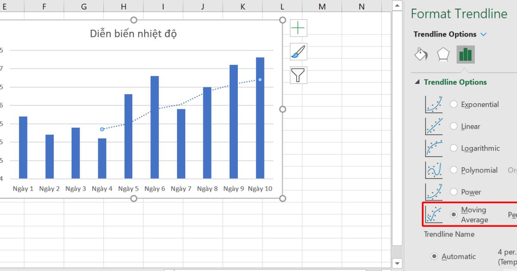The width and height of the screenshot is (517, 271).
Task: Select the Fill & Line paint bucket icon
Action: [421, 54]
